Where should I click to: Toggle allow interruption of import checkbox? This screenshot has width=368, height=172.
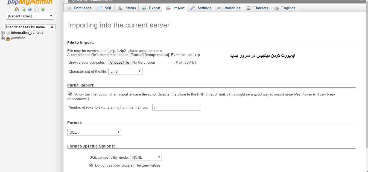(x=70, y=94)
